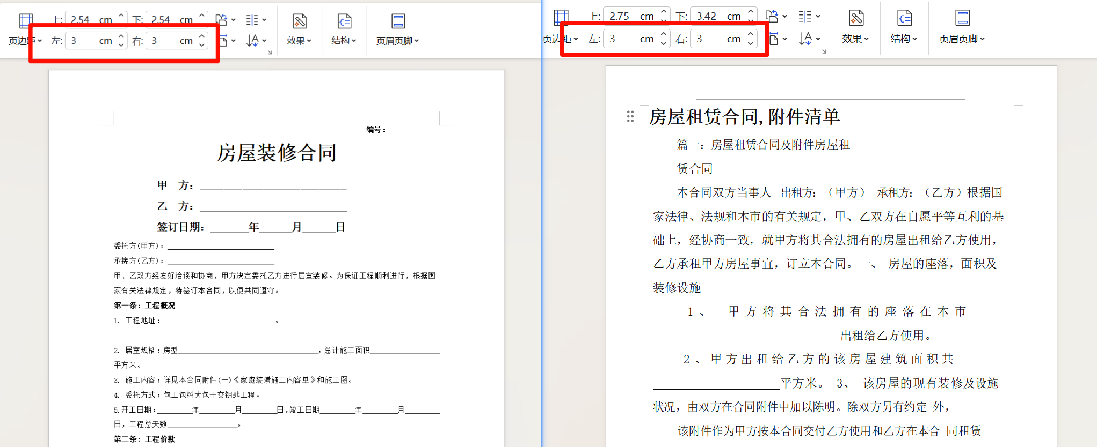
Task: Open orientation dropdown arrow in right window
Action: coord(784,16)
